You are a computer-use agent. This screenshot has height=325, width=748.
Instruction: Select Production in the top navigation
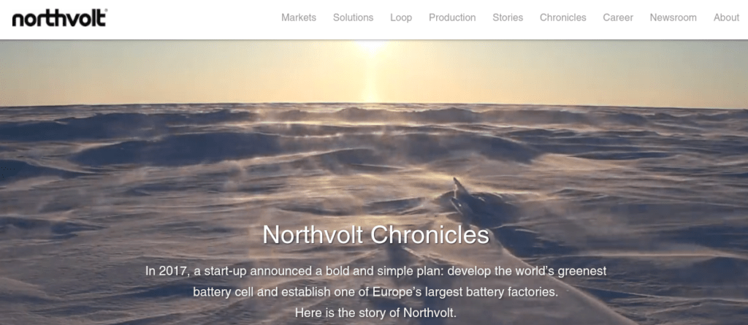click(x=452, y=18)
